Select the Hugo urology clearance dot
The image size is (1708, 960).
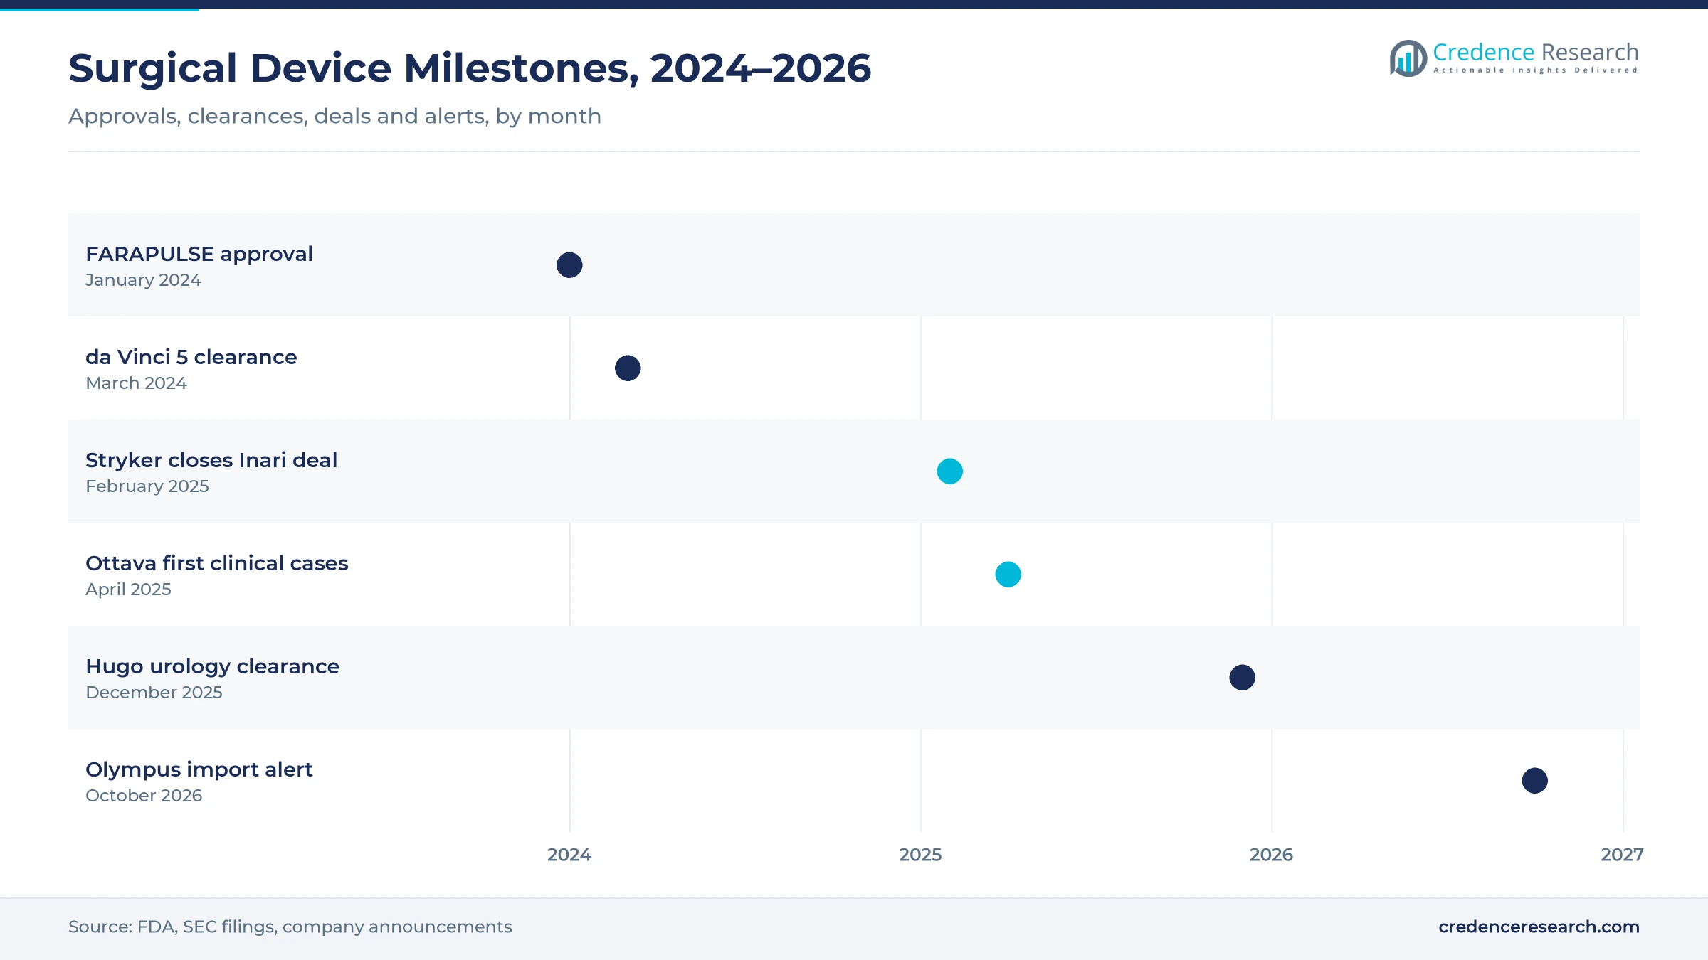tap(1243, 678)
